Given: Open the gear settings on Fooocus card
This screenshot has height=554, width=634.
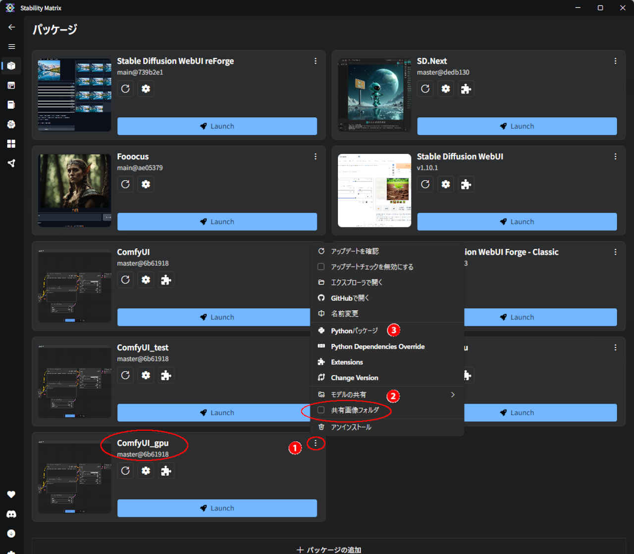Looking at the screenshot, I should (146, 184).
